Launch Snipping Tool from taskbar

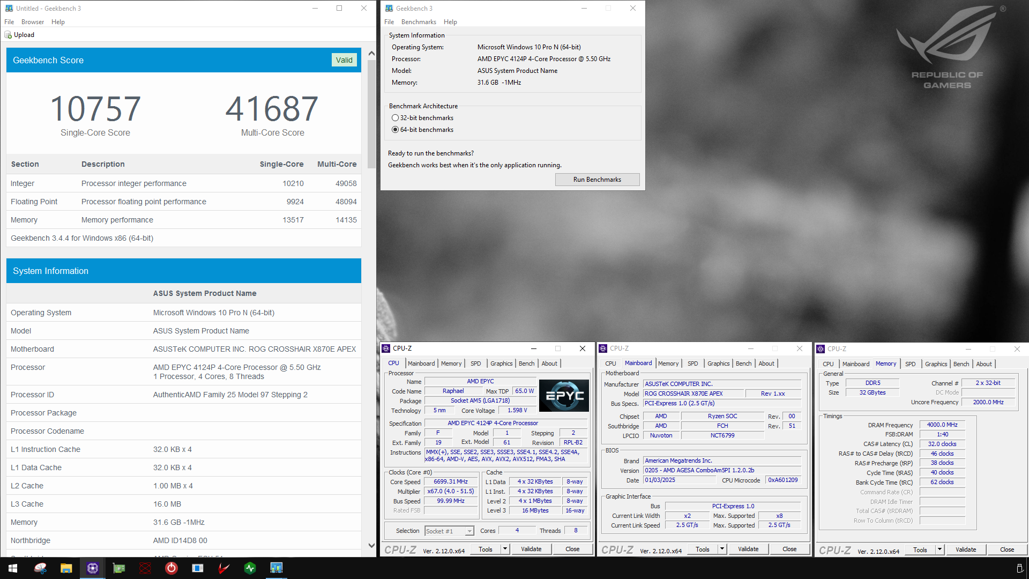click(x=40, y=568)
